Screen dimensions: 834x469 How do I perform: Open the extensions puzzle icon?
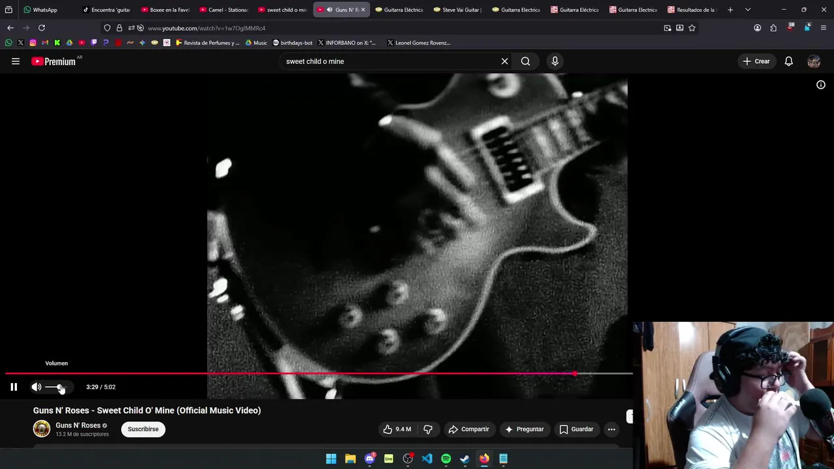click(x=773, y=28)
